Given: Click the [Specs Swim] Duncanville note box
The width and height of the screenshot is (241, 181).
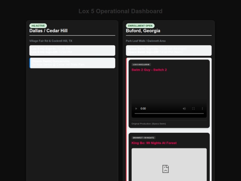Looking at the screenshot, I should [x=72, y=63].
